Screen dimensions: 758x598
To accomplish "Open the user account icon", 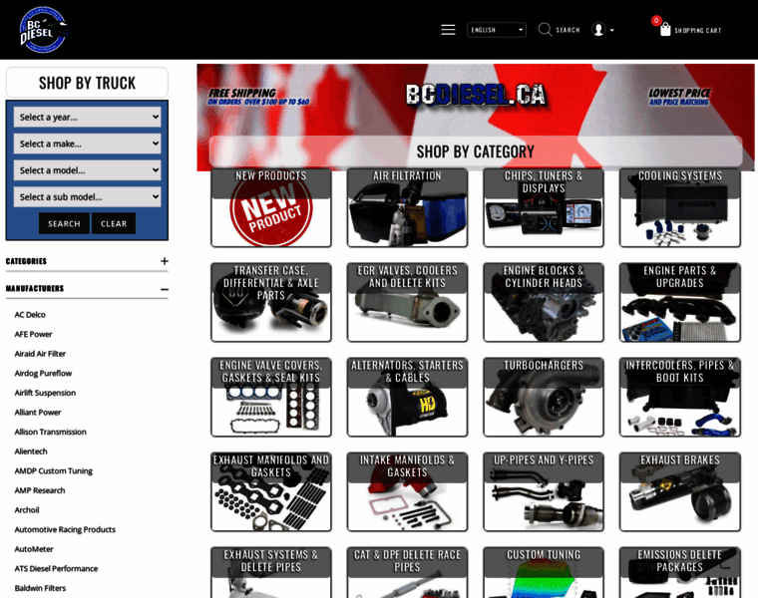I will (x=598, y=30).
